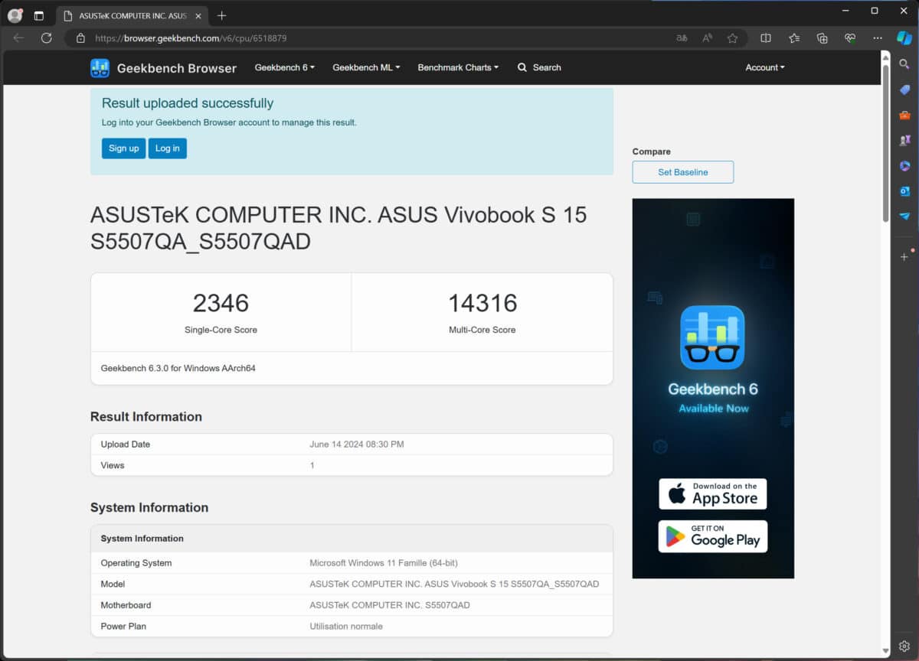Click the Geekbench Browser glasses logo
Viewport: 919px width, 661px height.
coord(100,68)
